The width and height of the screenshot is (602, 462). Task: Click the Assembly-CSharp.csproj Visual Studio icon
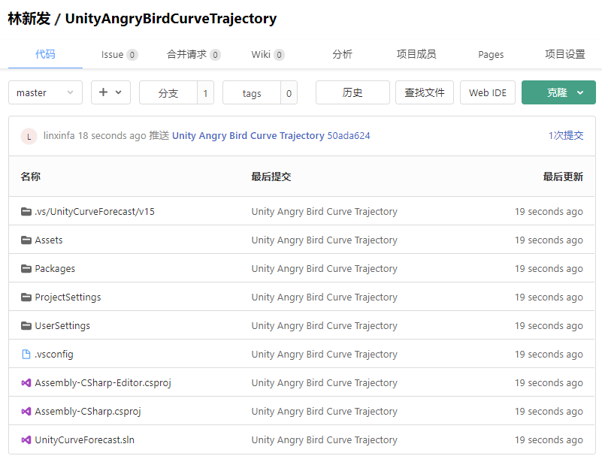pyautogui.click(x=26, y=412)
